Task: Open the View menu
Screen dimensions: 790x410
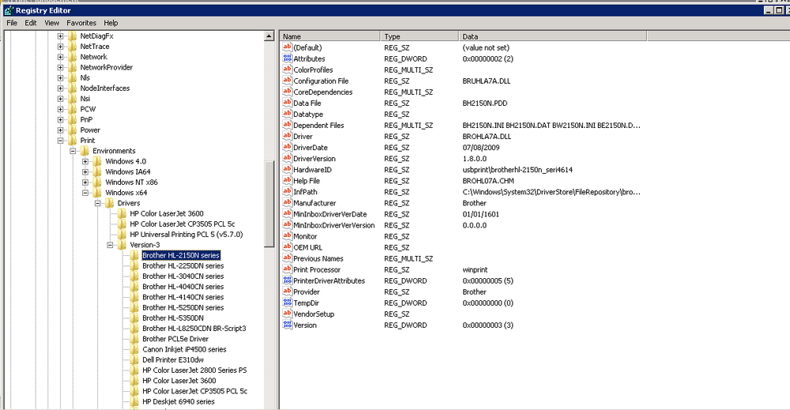Action: (52, 23)
